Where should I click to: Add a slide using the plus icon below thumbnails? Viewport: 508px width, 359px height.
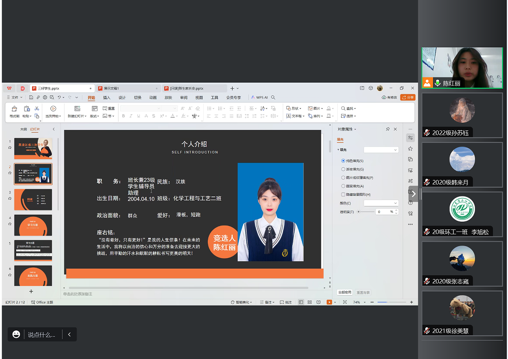tap(31, 291)
